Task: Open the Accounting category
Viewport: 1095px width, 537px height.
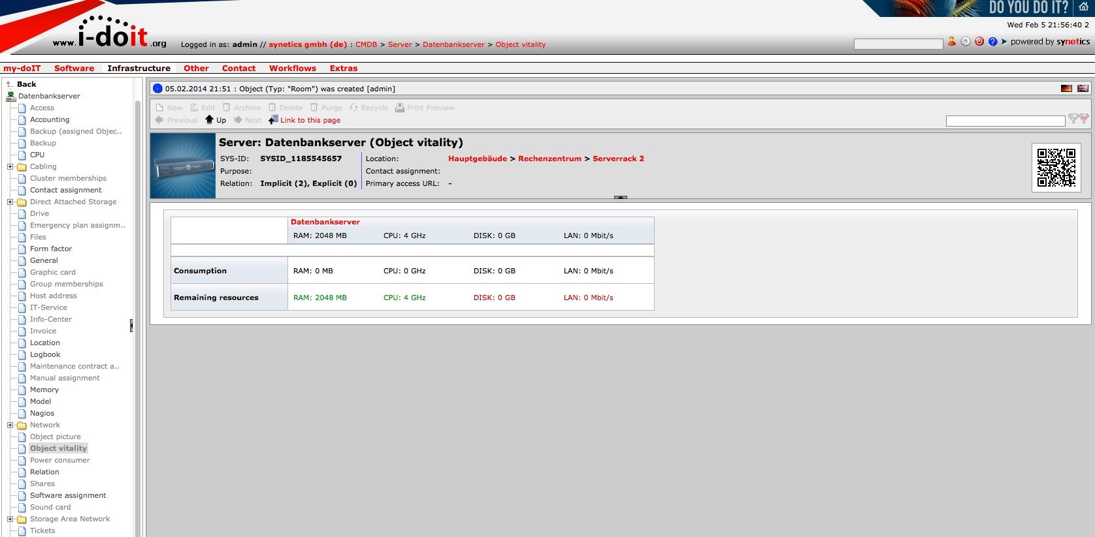Action: (x=50, y=119)
